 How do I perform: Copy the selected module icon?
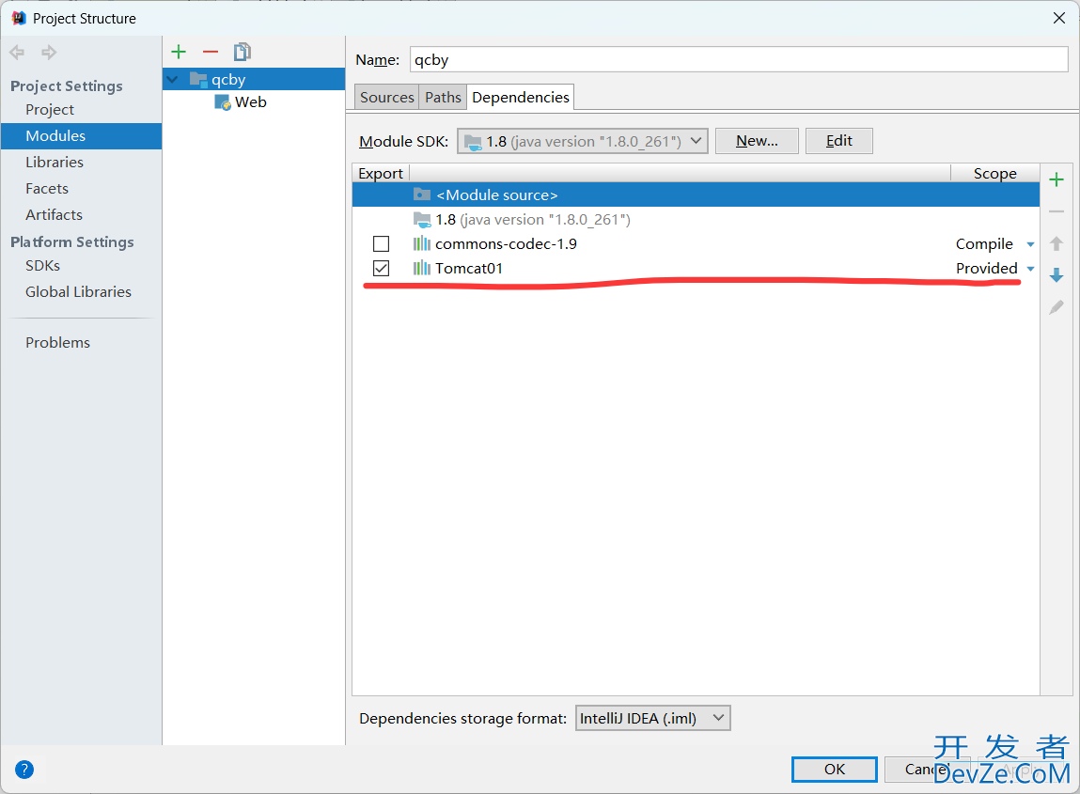click(243, 52)
